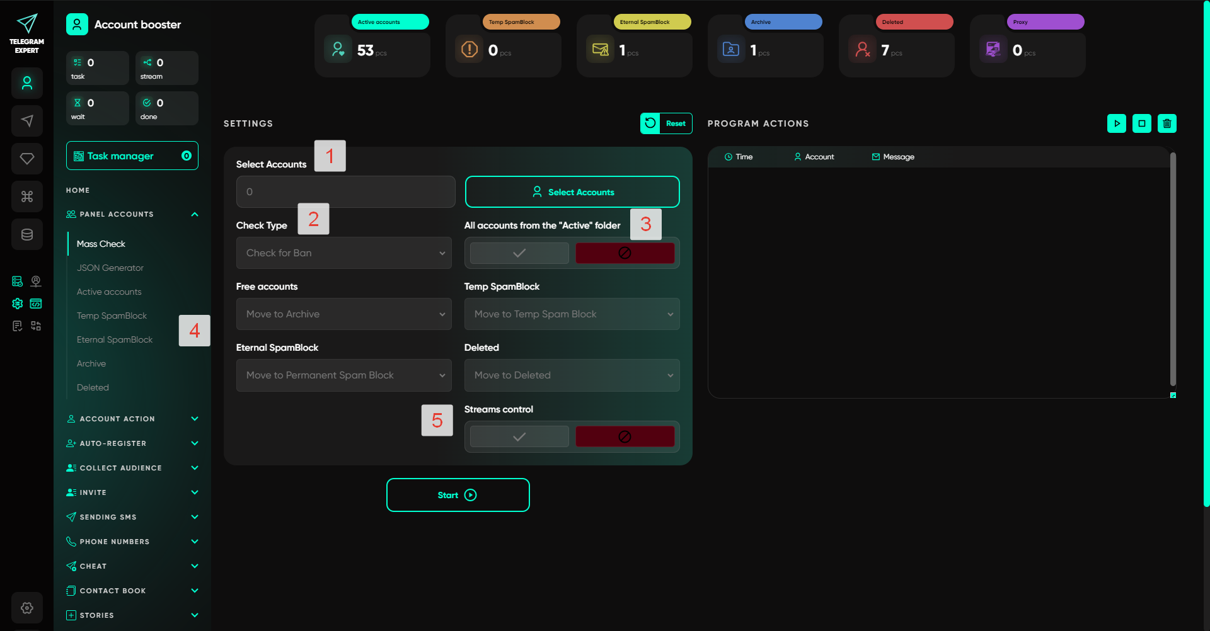Click the stop icon in Program Actions
Image resolution: width=1210 pixels, height=631 pixels.
[x=1141, y=123]
